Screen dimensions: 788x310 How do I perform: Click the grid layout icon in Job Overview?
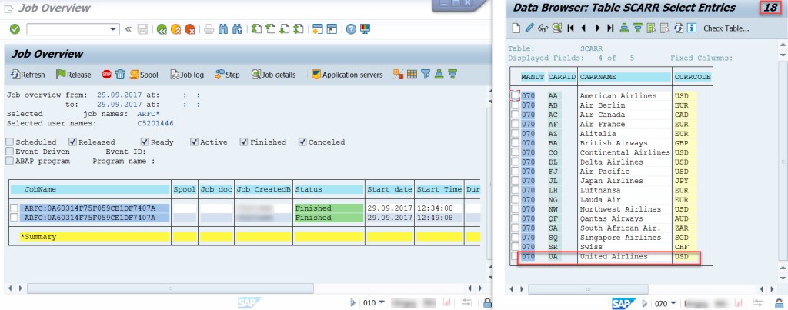pyautogui.click(x=412, y=75)
